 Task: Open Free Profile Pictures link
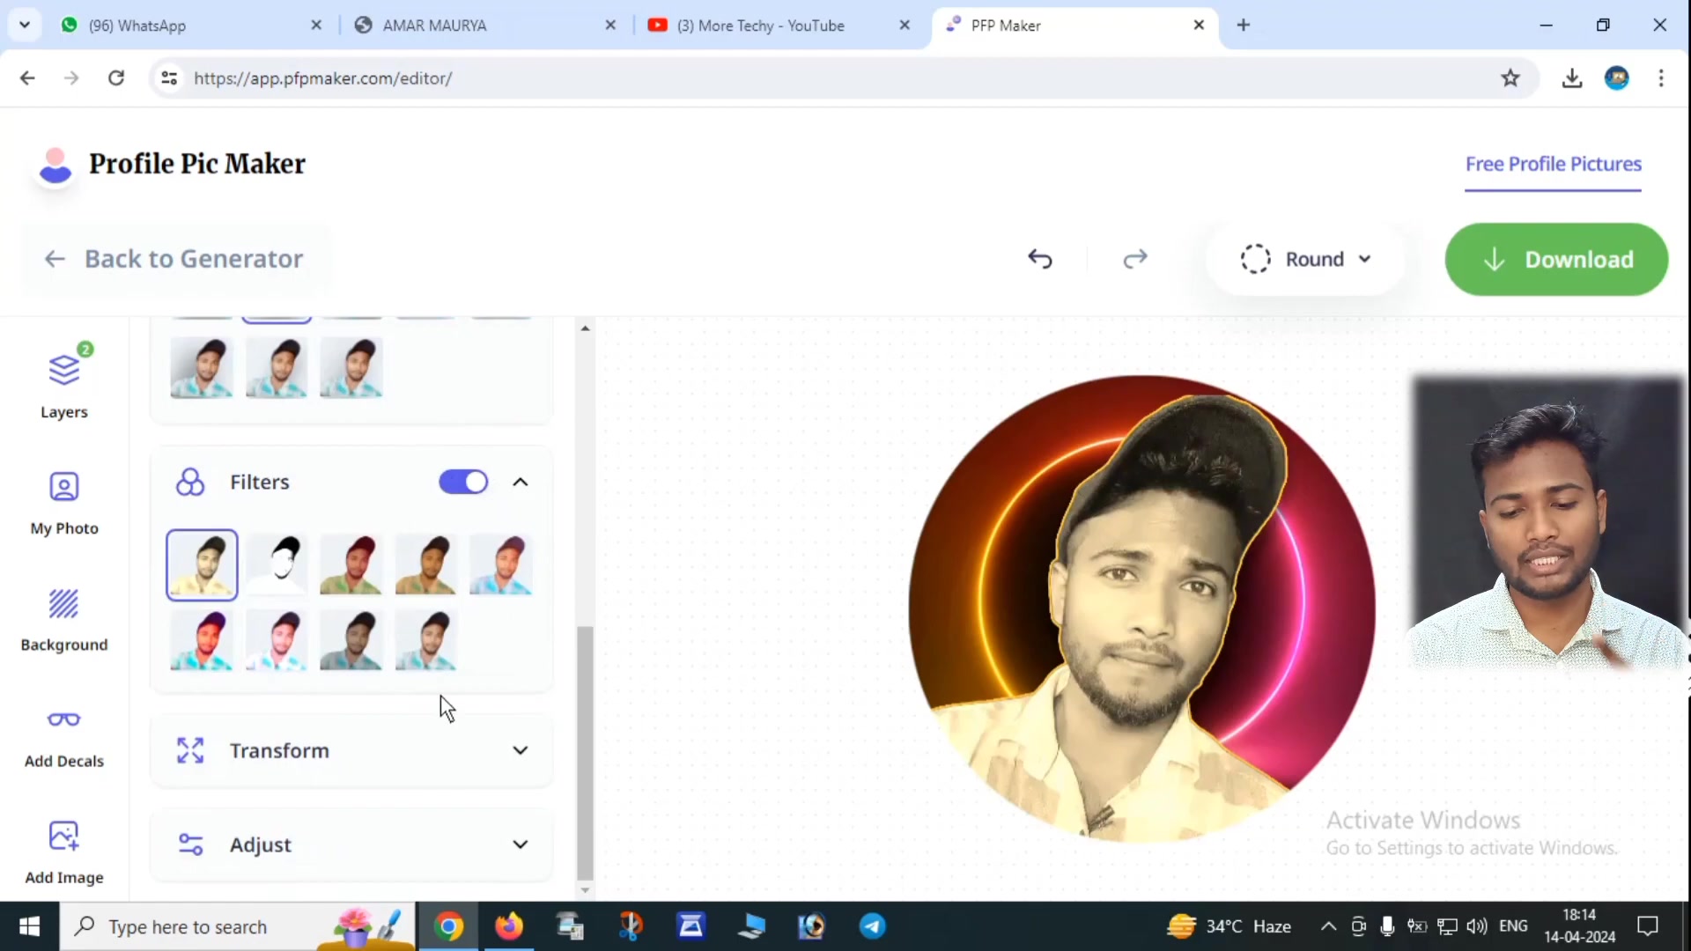1554,165
